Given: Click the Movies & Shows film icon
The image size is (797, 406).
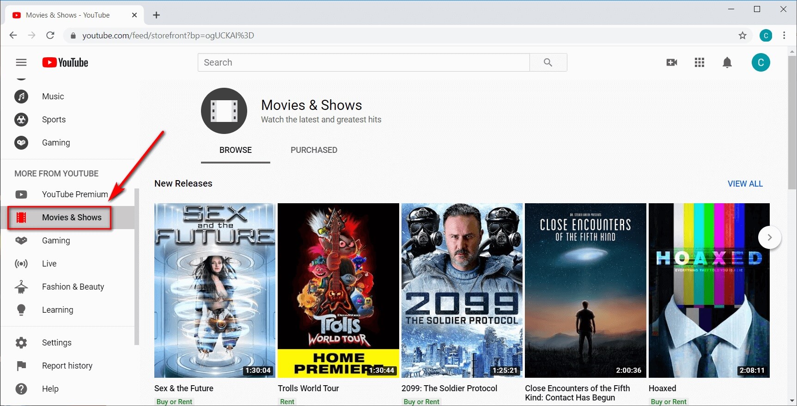Looking at the screenshot, I should [21, 218].
